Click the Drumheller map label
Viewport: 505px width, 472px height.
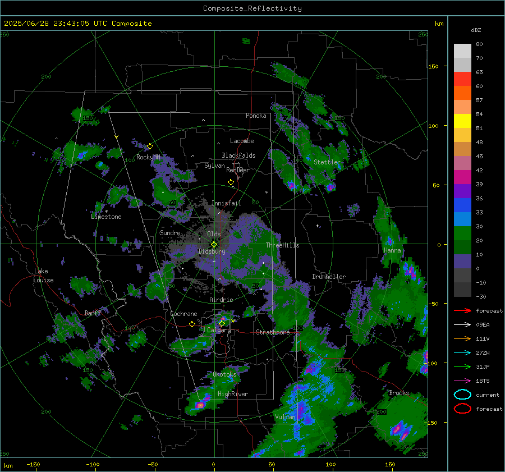click(x=329, y=277)
